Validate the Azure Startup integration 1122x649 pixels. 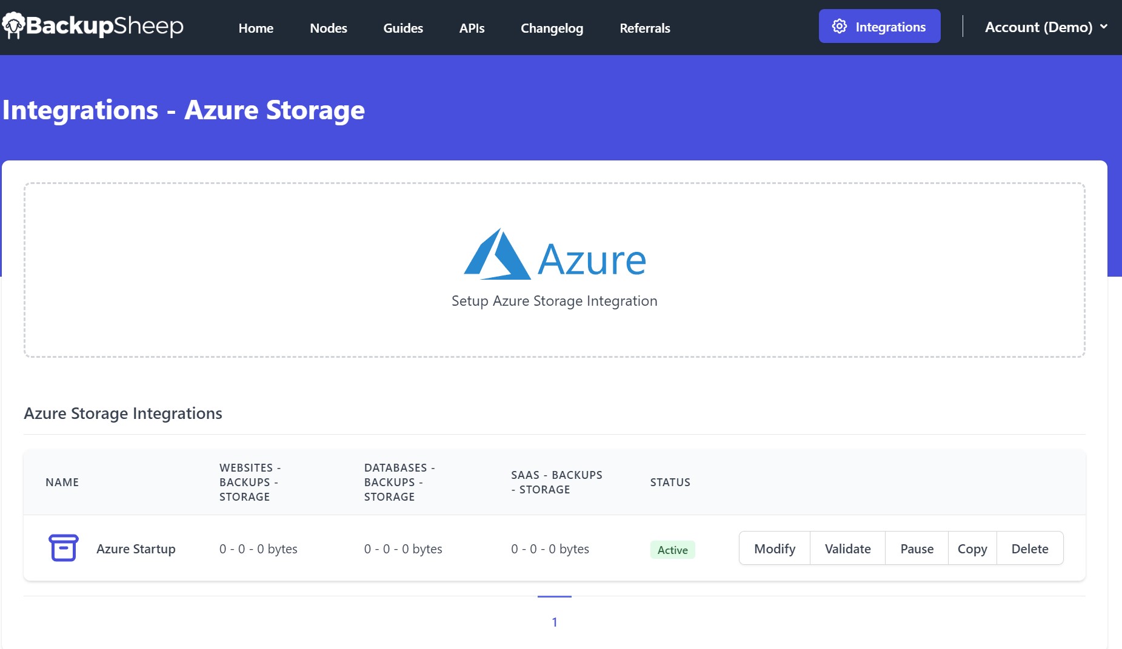[847, 549]
